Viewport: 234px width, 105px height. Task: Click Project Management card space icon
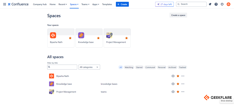(x=109, y=36)
